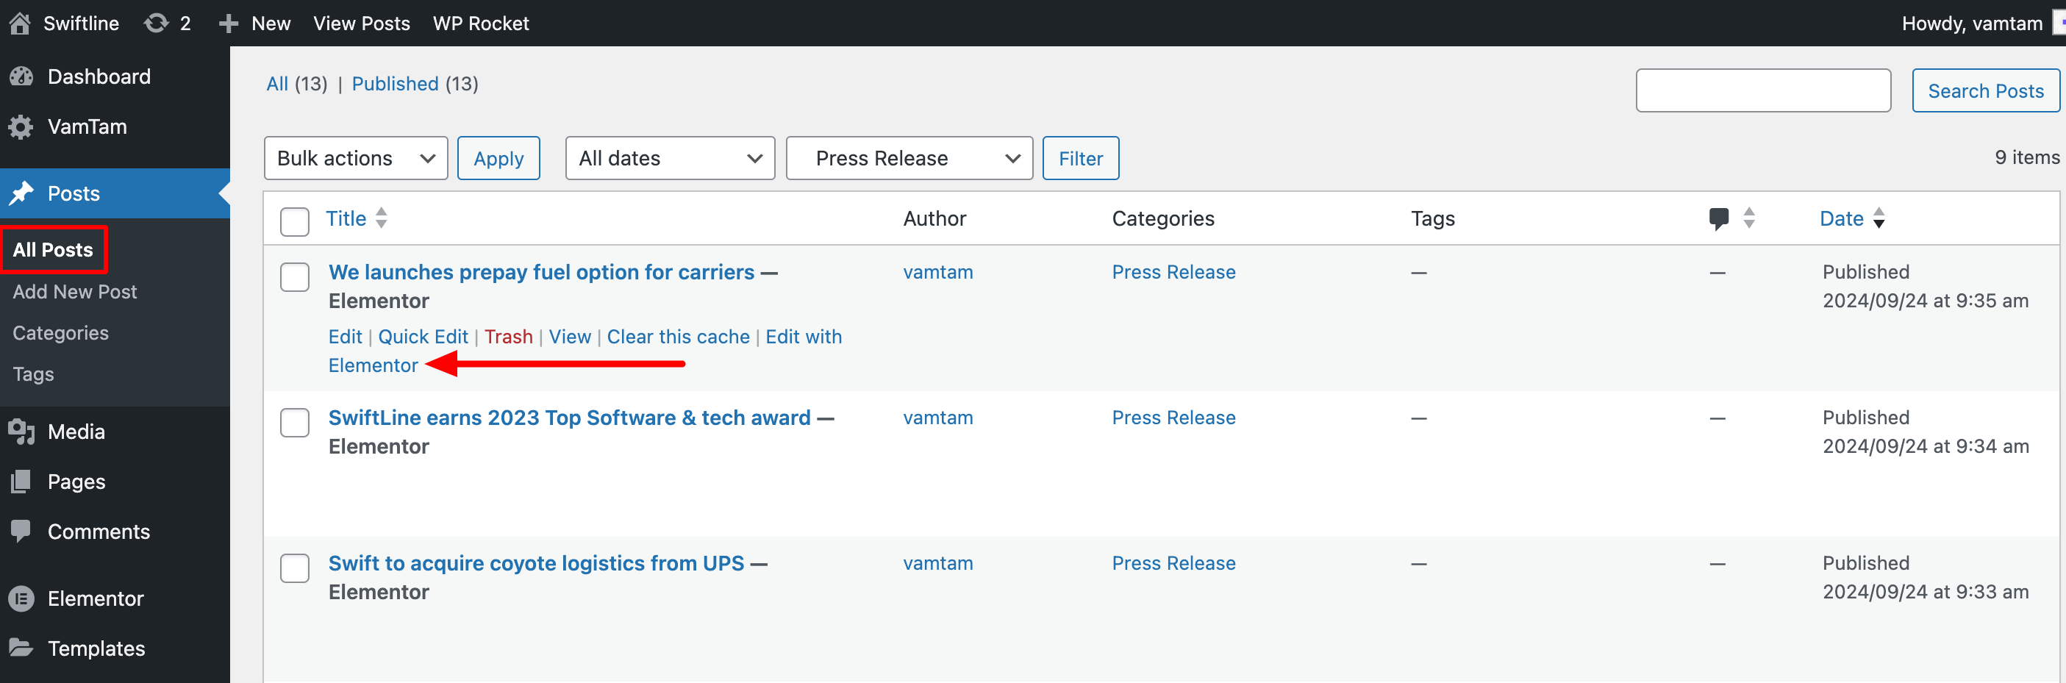
Task: Open Elementor via its sidebar icon
Action: point(21,599)
